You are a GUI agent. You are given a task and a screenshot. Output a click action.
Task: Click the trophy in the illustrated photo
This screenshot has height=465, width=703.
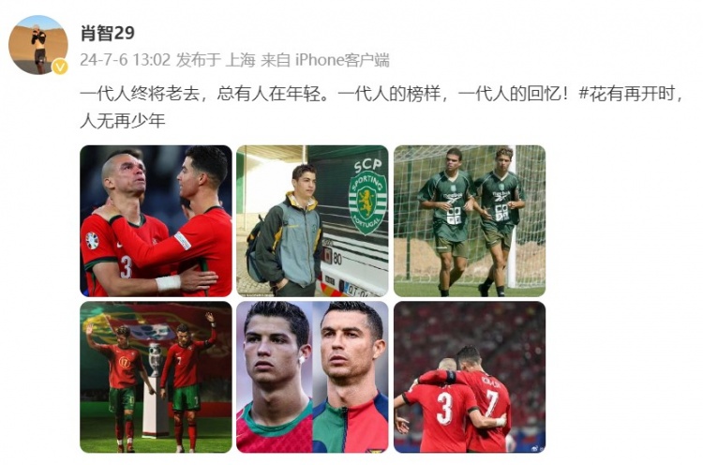(155, 361)
